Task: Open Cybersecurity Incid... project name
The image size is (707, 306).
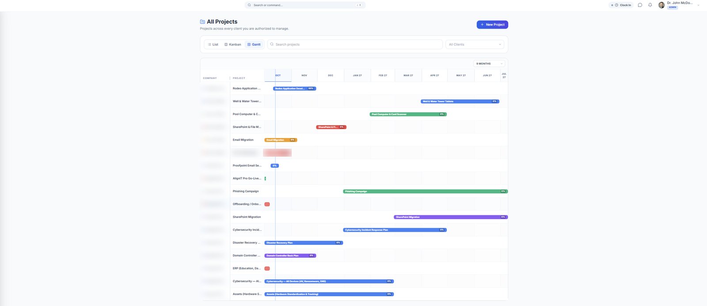Action: pos(247,229)
